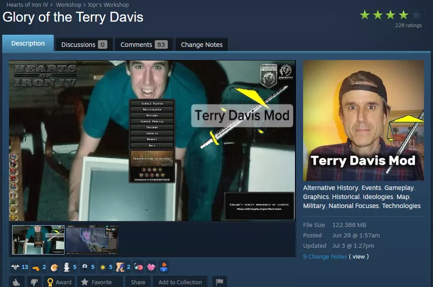Click the Award ribbon button
Viewport: 433px width, 287px height.
[60, 282]
